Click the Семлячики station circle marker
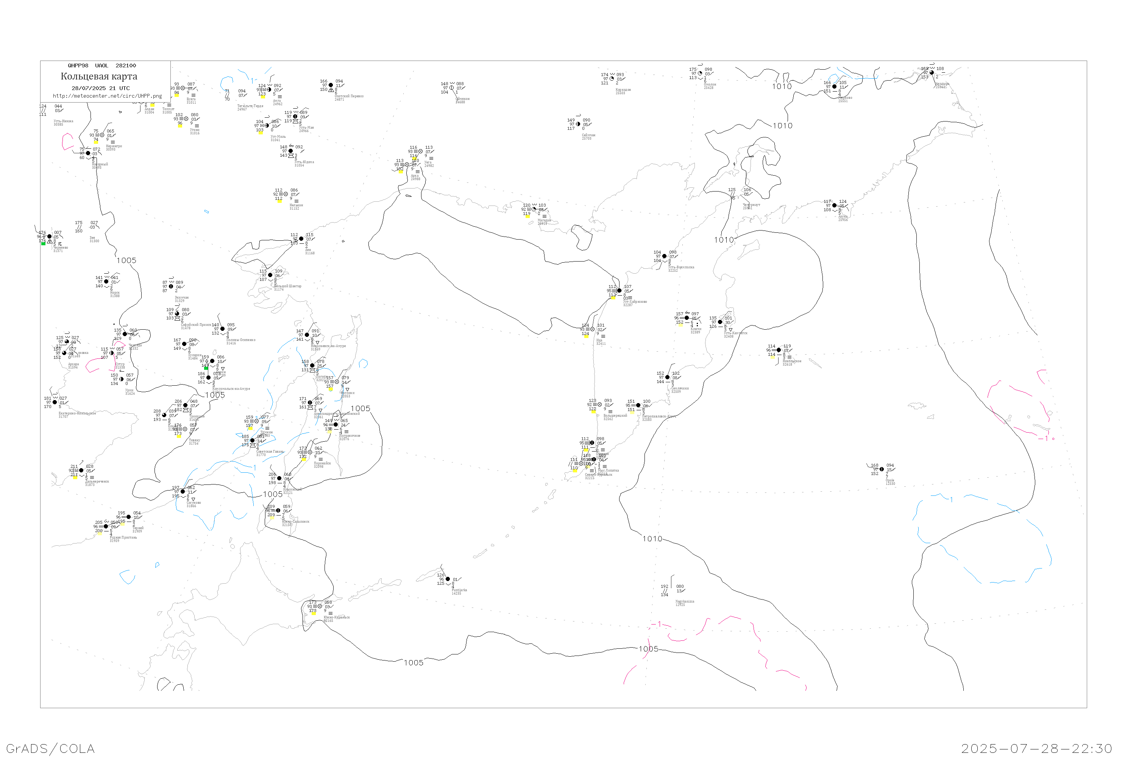Image resolution: width=1136 pixels, height=757 pixels. (668, 377)
